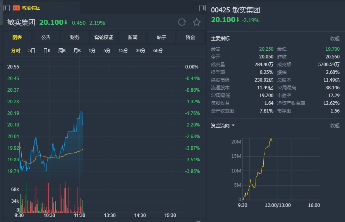The image size is (345, 222).
Task: Click the 成交额 value 5700.59万
Action: pos(329,65)
